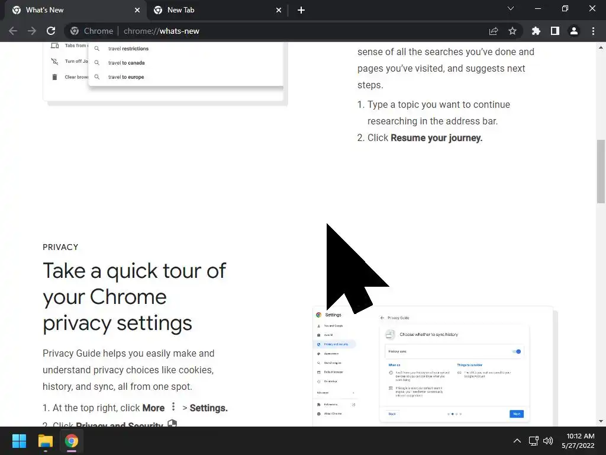Open the Windows Start menu
The image size is (606, 455).
click(x=19, y=441)
